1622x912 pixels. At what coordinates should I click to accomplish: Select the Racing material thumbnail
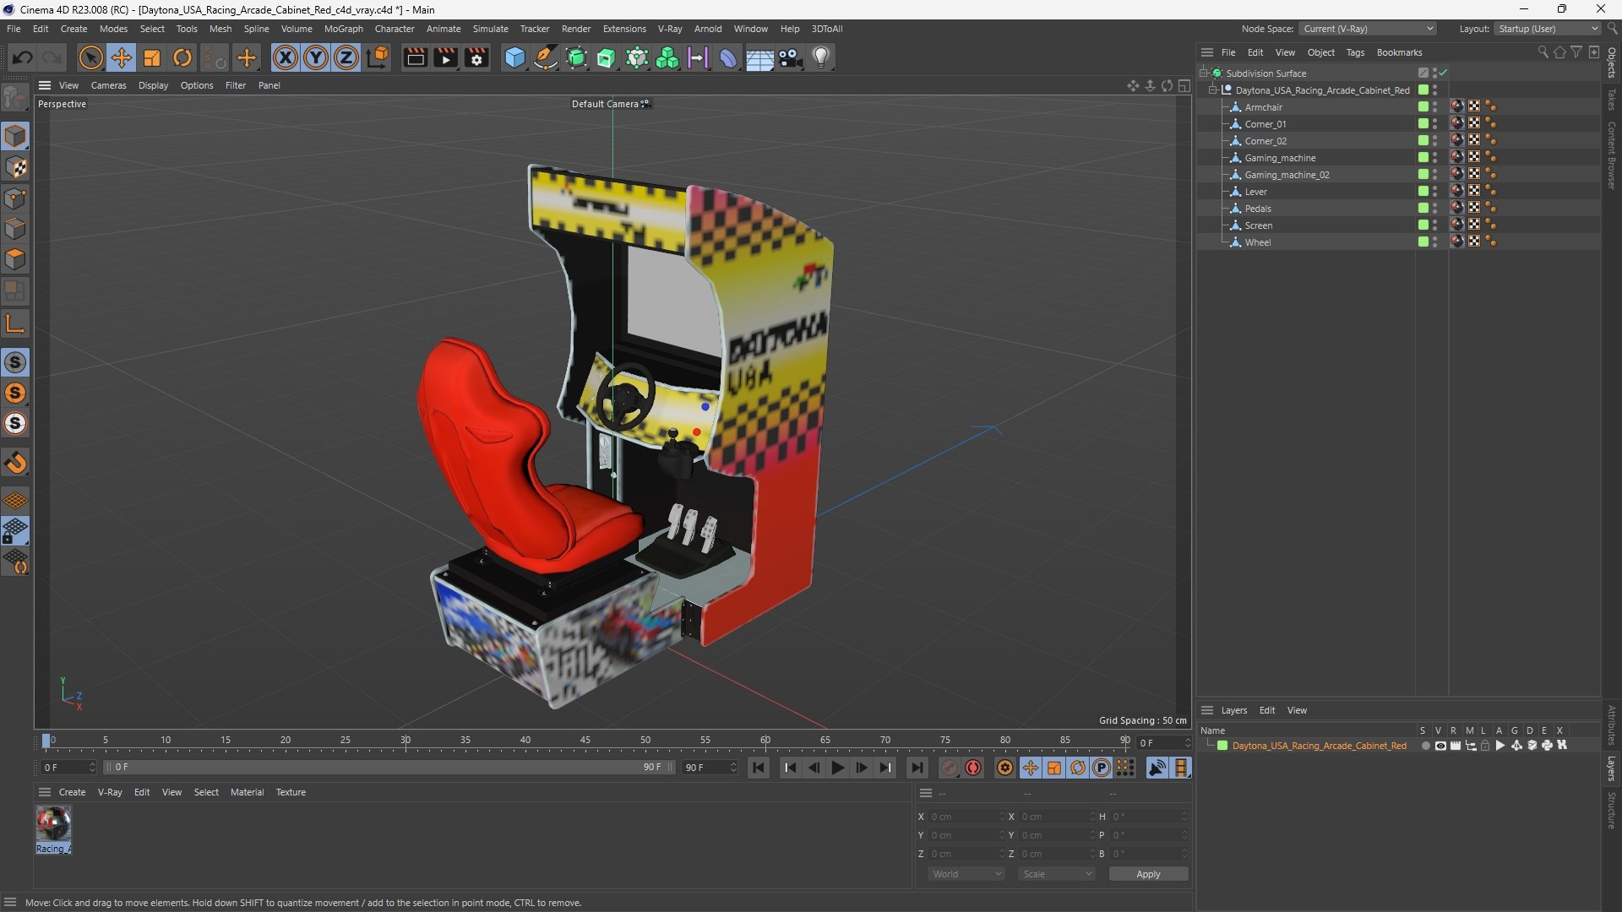[53, 829]
